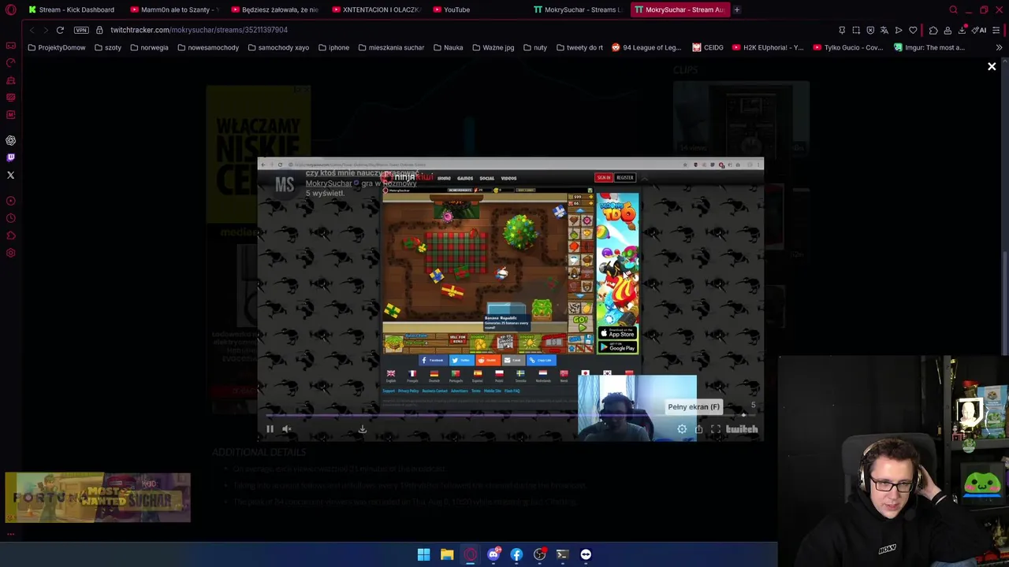This screenshot has height=567, width=1009.
Task: Open the Ważne jpg bookmark folder
Action: pos(493,47)
